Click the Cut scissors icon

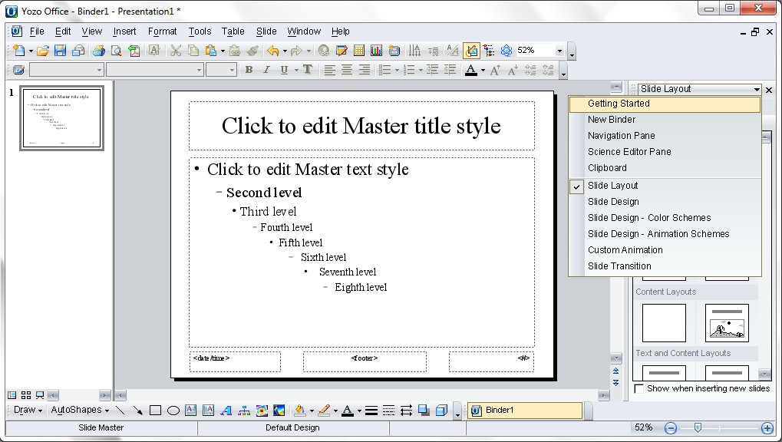[x=175, y=51]
